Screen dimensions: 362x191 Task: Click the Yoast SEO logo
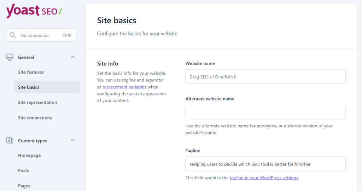(34, 11)
